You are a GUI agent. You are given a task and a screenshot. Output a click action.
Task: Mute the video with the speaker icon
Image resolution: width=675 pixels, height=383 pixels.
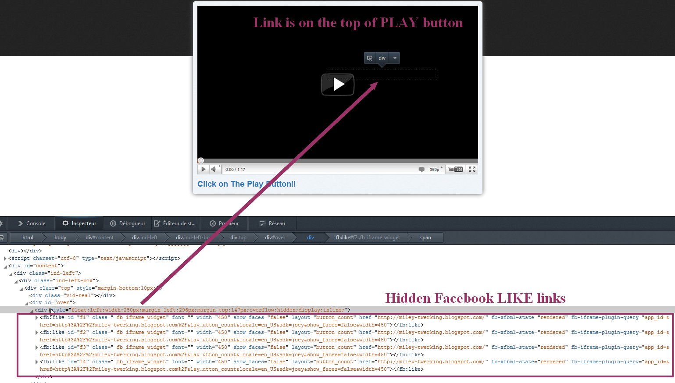click(x=214, y=169)
